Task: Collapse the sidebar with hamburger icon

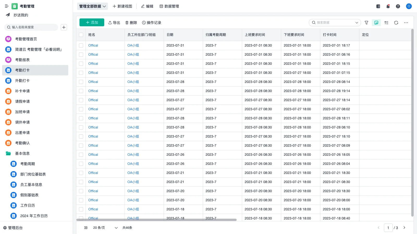Action: point(7,6)
